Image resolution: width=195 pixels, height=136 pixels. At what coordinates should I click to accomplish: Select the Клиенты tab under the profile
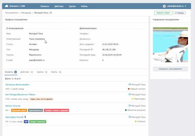[11, 72]
